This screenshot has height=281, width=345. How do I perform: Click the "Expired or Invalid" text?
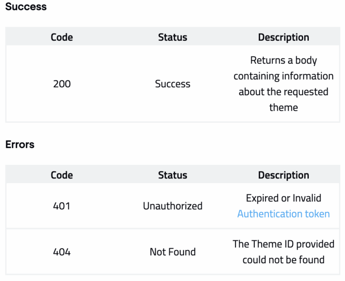click(x=284, y=199)
